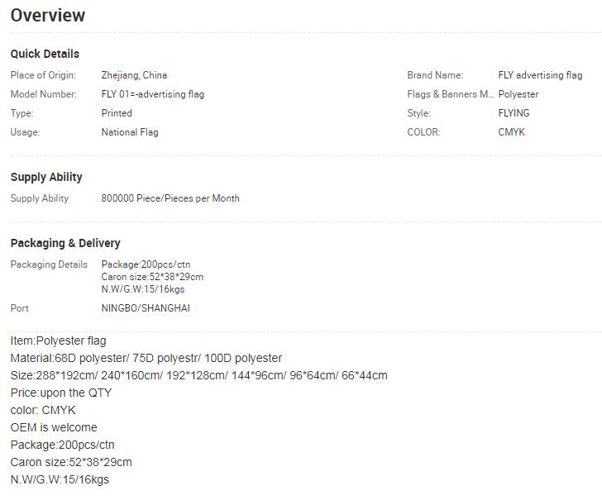Click the Supply Ability section heading
The height and width of the screenshot is (500, 602).
click(46, 177)
